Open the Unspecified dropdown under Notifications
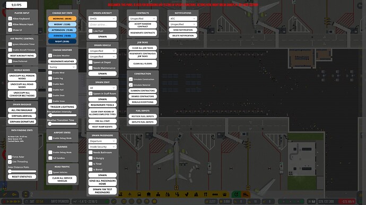Image resolution: width=366 pixels, height=205 pixels. coord(183,24)
